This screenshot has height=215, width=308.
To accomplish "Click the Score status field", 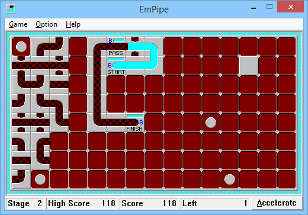I will point(149,203).
